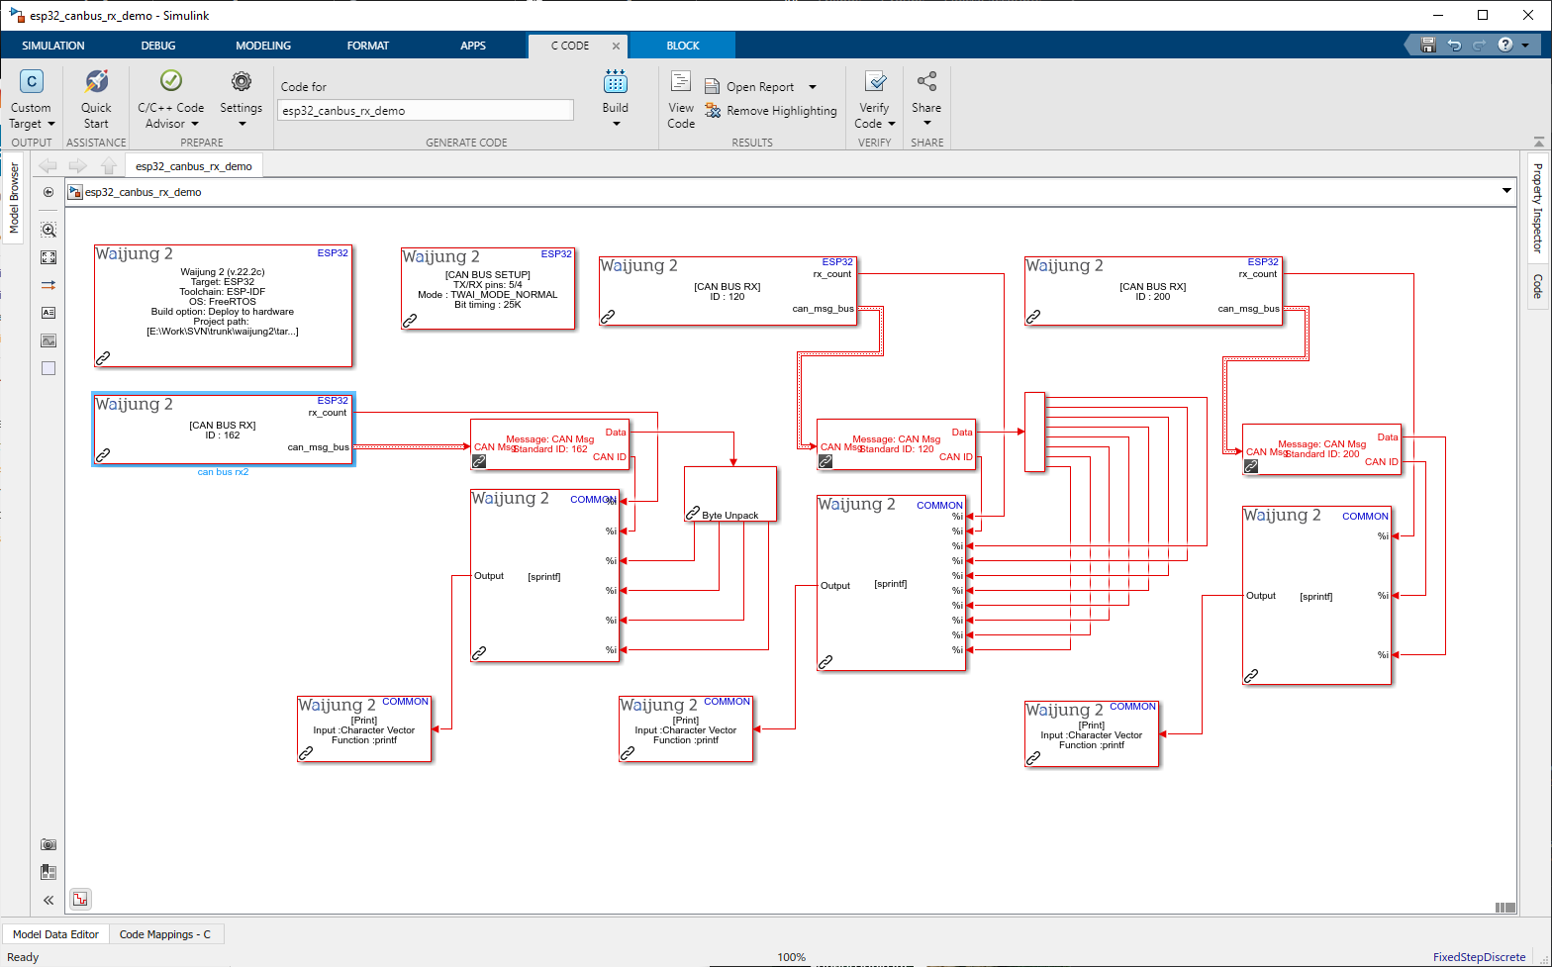The width and height of the screenshot is (1552, 967).
Task: Expand the Verify Code dropdown arrow
Action: pyautogui.click(x=892, y=125)
